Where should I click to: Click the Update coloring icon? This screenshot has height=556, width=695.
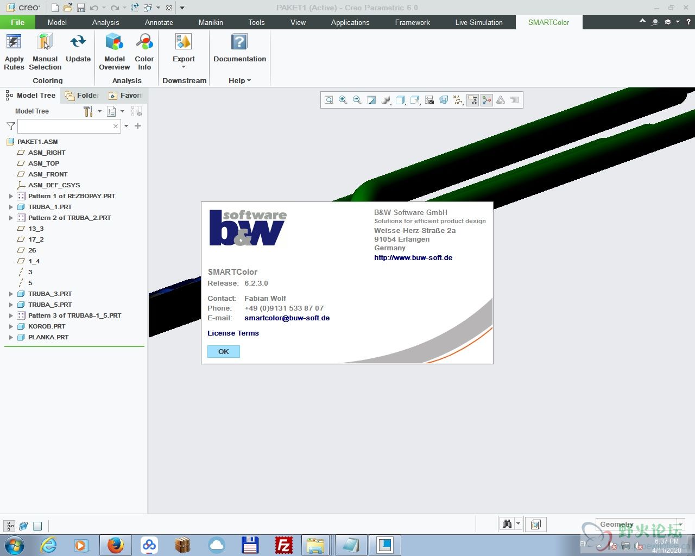(x=78, y=48)
